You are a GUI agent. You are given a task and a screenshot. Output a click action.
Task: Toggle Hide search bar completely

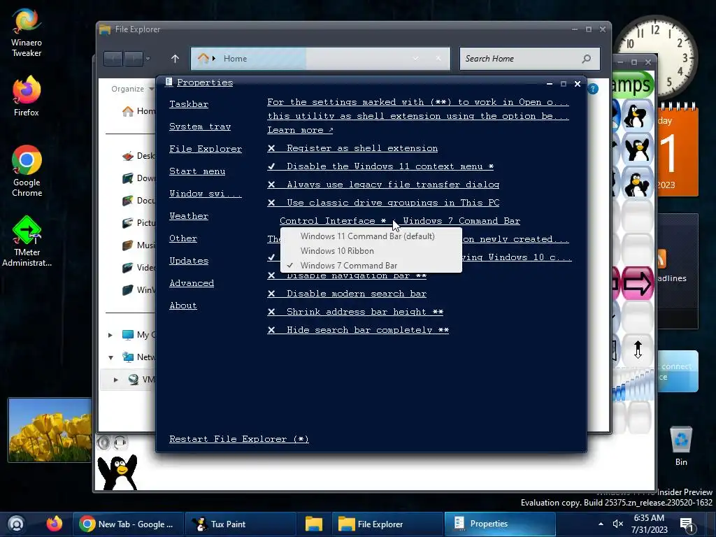358,330
